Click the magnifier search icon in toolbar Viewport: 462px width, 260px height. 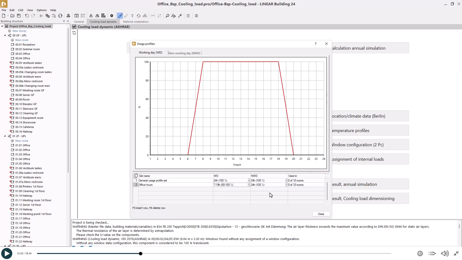[167, 16]
